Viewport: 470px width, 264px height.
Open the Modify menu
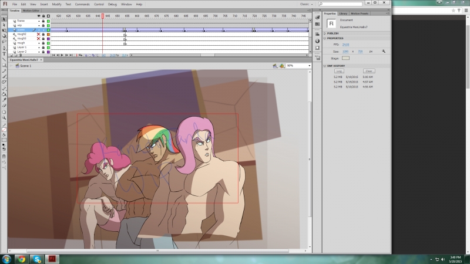(x=56, y=4)
